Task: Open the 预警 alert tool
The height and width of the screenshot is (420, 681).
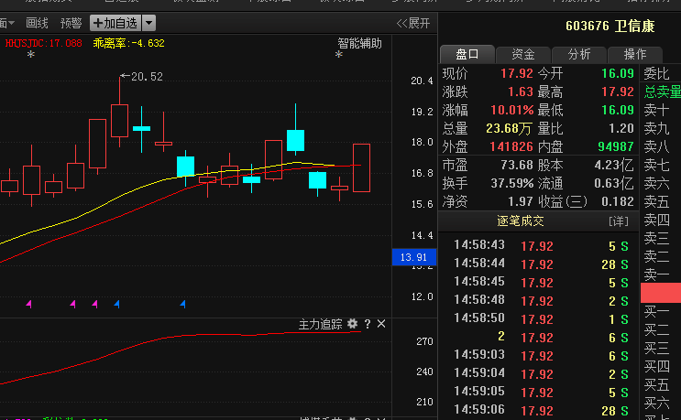Action: pos(71,23)
